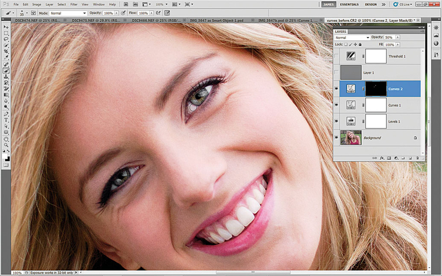
Task: Show Layer 1 visibility
Action: (337, 73)
